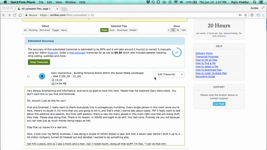Click the Order selected files button
The image size is (267, 150).
point(104,30)
